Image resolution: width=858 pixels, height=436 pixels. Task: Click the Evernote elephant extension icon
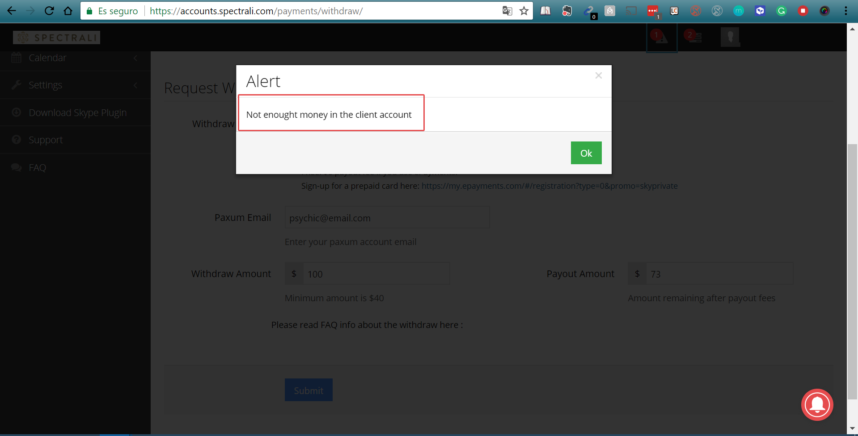point(566,11)
